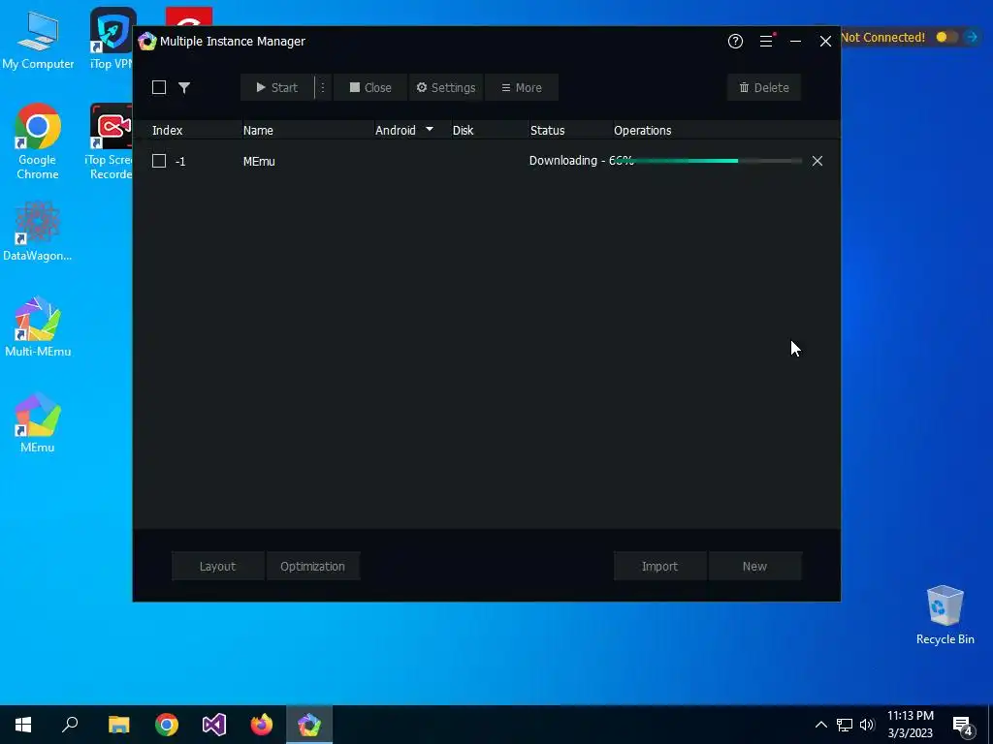Click the network tray icon
The width and height of the screenshot is (993, 744).
845,725
